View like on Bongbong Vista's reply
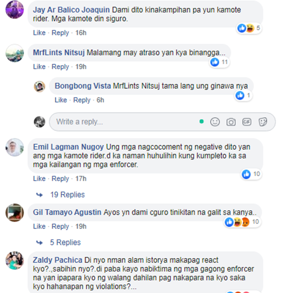This screenshot has height=293, width=281. (x=243, y=96)
